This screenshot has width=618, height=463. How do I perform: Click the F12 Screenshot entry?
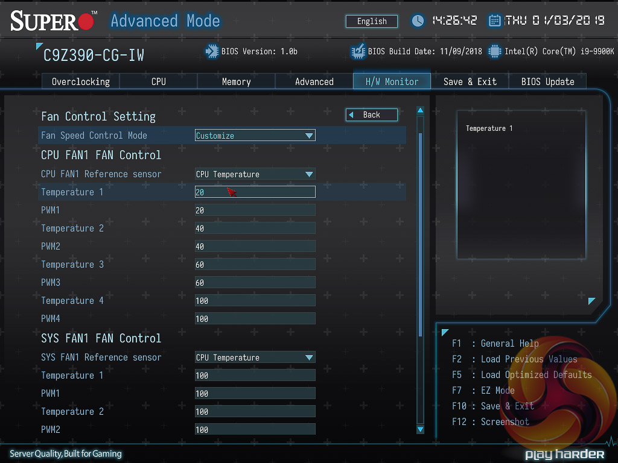point(490,422)
